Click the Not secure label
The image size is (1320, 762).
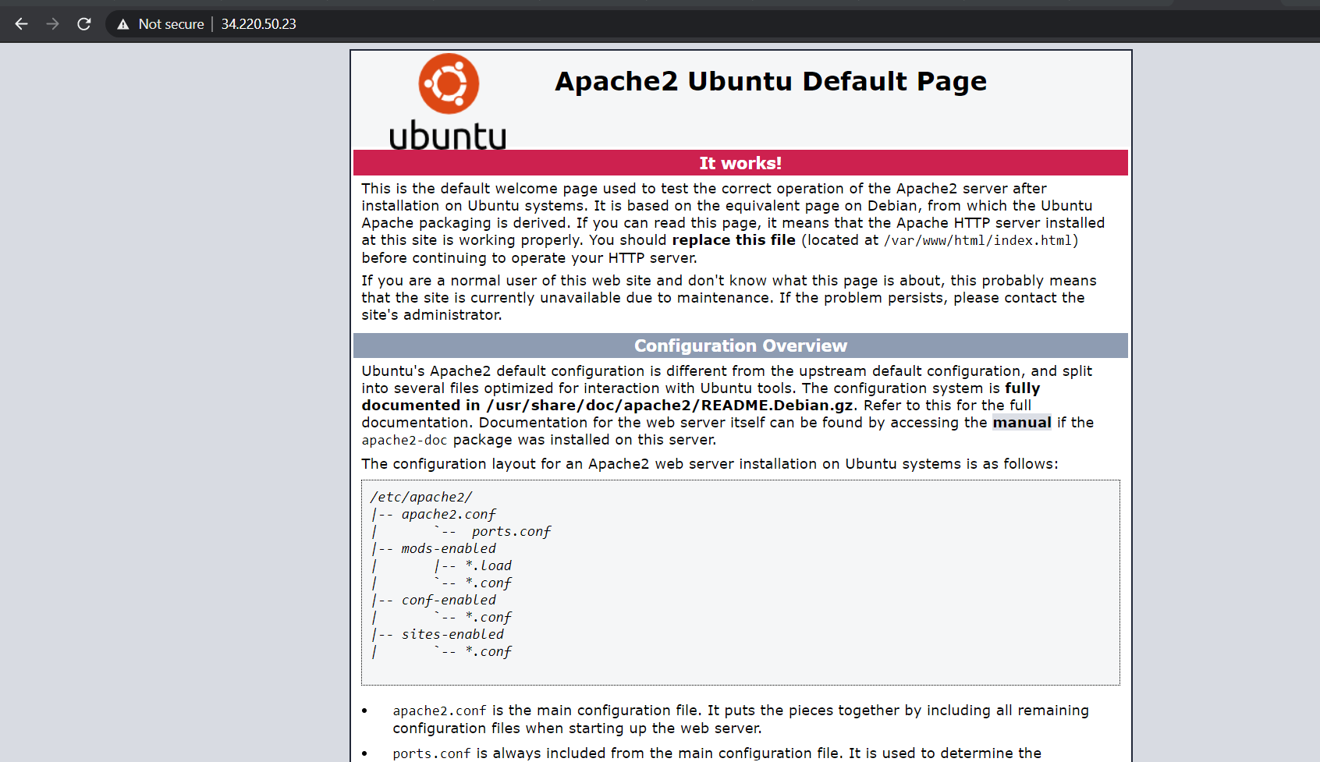[x=171, y=24]
